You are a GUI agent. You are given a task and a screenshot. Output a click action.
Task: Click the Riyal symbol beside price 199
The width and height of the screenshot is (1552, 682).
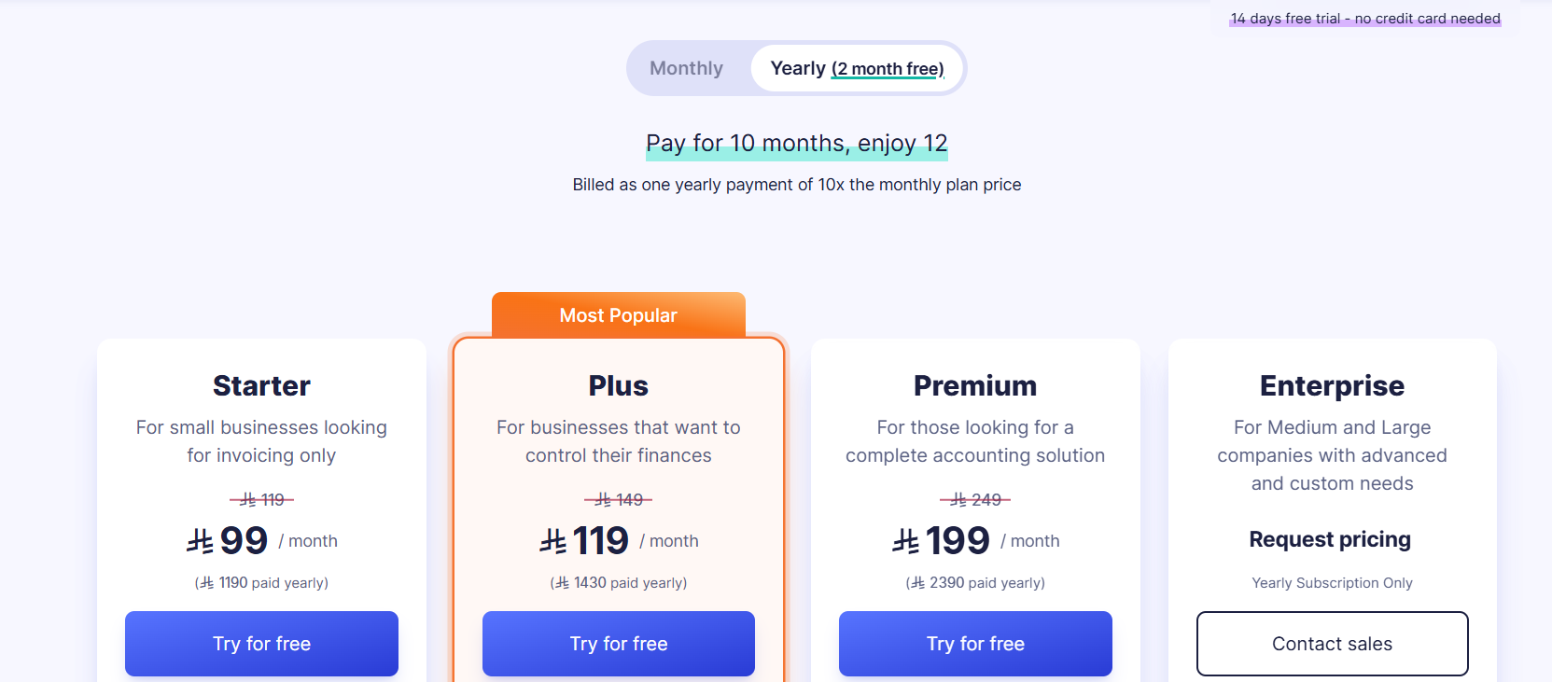click(905, 541)
